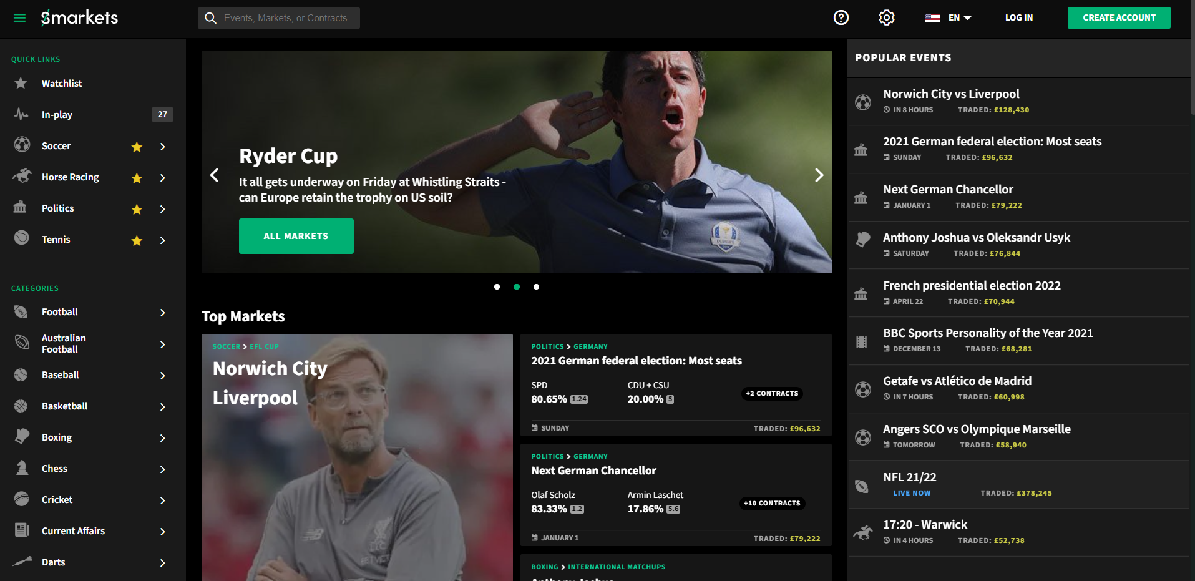Toggle the favorite star next to Soccer
This screenshot has width=1195, height=581.
(137, 147)
